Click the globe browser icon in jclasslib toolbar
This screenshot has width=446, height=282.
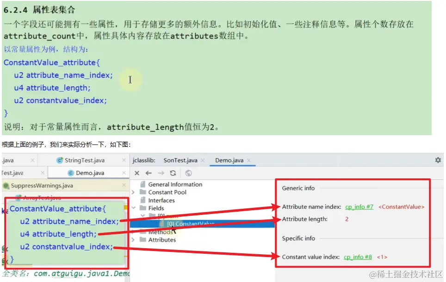(x=188, y=173)
